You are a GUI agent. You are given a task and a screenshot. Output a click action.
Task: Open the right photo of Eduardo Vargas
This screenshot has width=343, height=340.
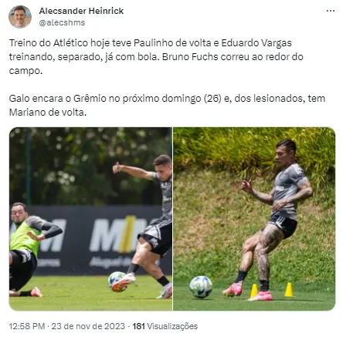254,219
